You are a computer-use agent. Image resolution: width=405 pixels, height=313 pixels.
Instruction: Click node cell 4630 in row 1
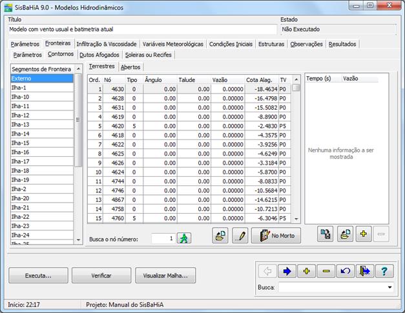pos(114,89)
